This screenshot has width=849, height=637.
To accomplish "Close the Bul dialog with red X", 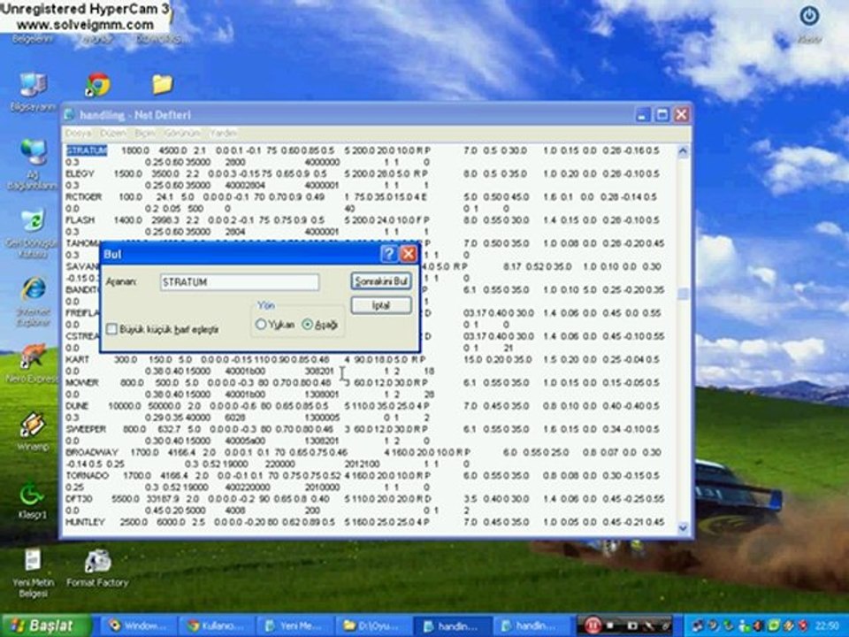I will point(409,254).
